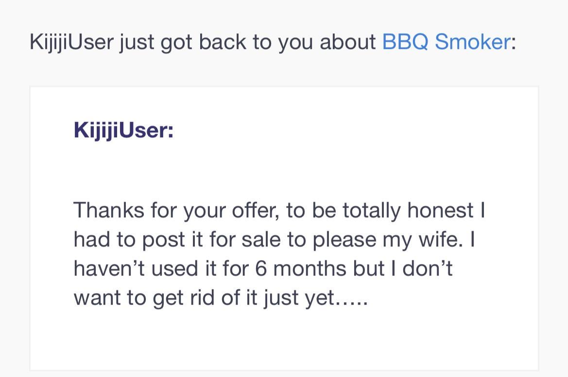The width and height of the screenshot is (568, 377).
Task: Click the last line 'want to get rid of it'
Action: click(221, 298)
